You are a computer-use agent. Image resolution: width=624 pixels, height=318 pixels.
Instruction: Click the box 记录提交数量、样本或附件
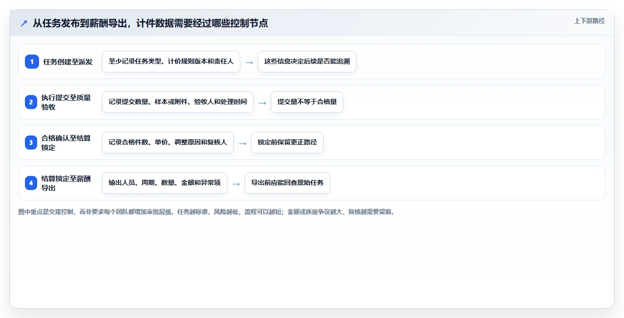point(178,102)
